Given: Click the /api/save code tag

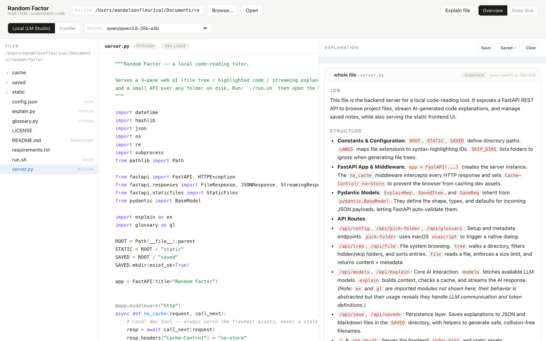Looking at the screenshot, I should 352,315.
